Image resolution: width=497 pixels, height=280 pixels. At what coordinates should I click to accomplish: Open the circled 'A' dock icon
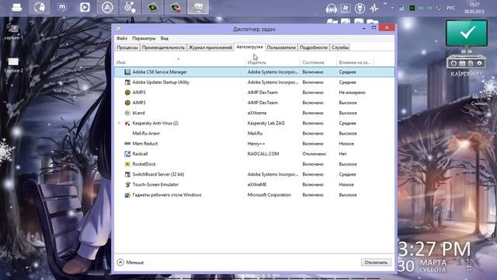[x=107, y=7]
